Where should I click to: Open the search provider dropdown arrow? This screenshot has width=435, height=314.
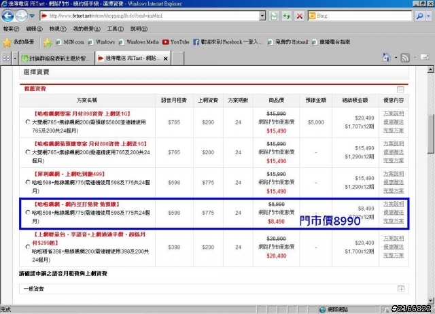pyautogui.click(x=429, y=16)
